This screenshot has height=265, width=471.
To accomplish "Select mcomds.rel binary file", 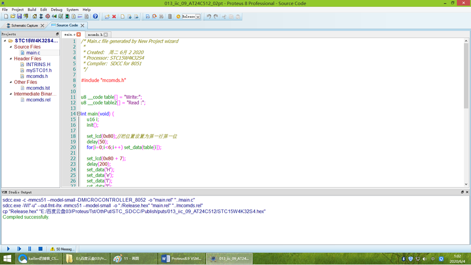I will (38, 100).
